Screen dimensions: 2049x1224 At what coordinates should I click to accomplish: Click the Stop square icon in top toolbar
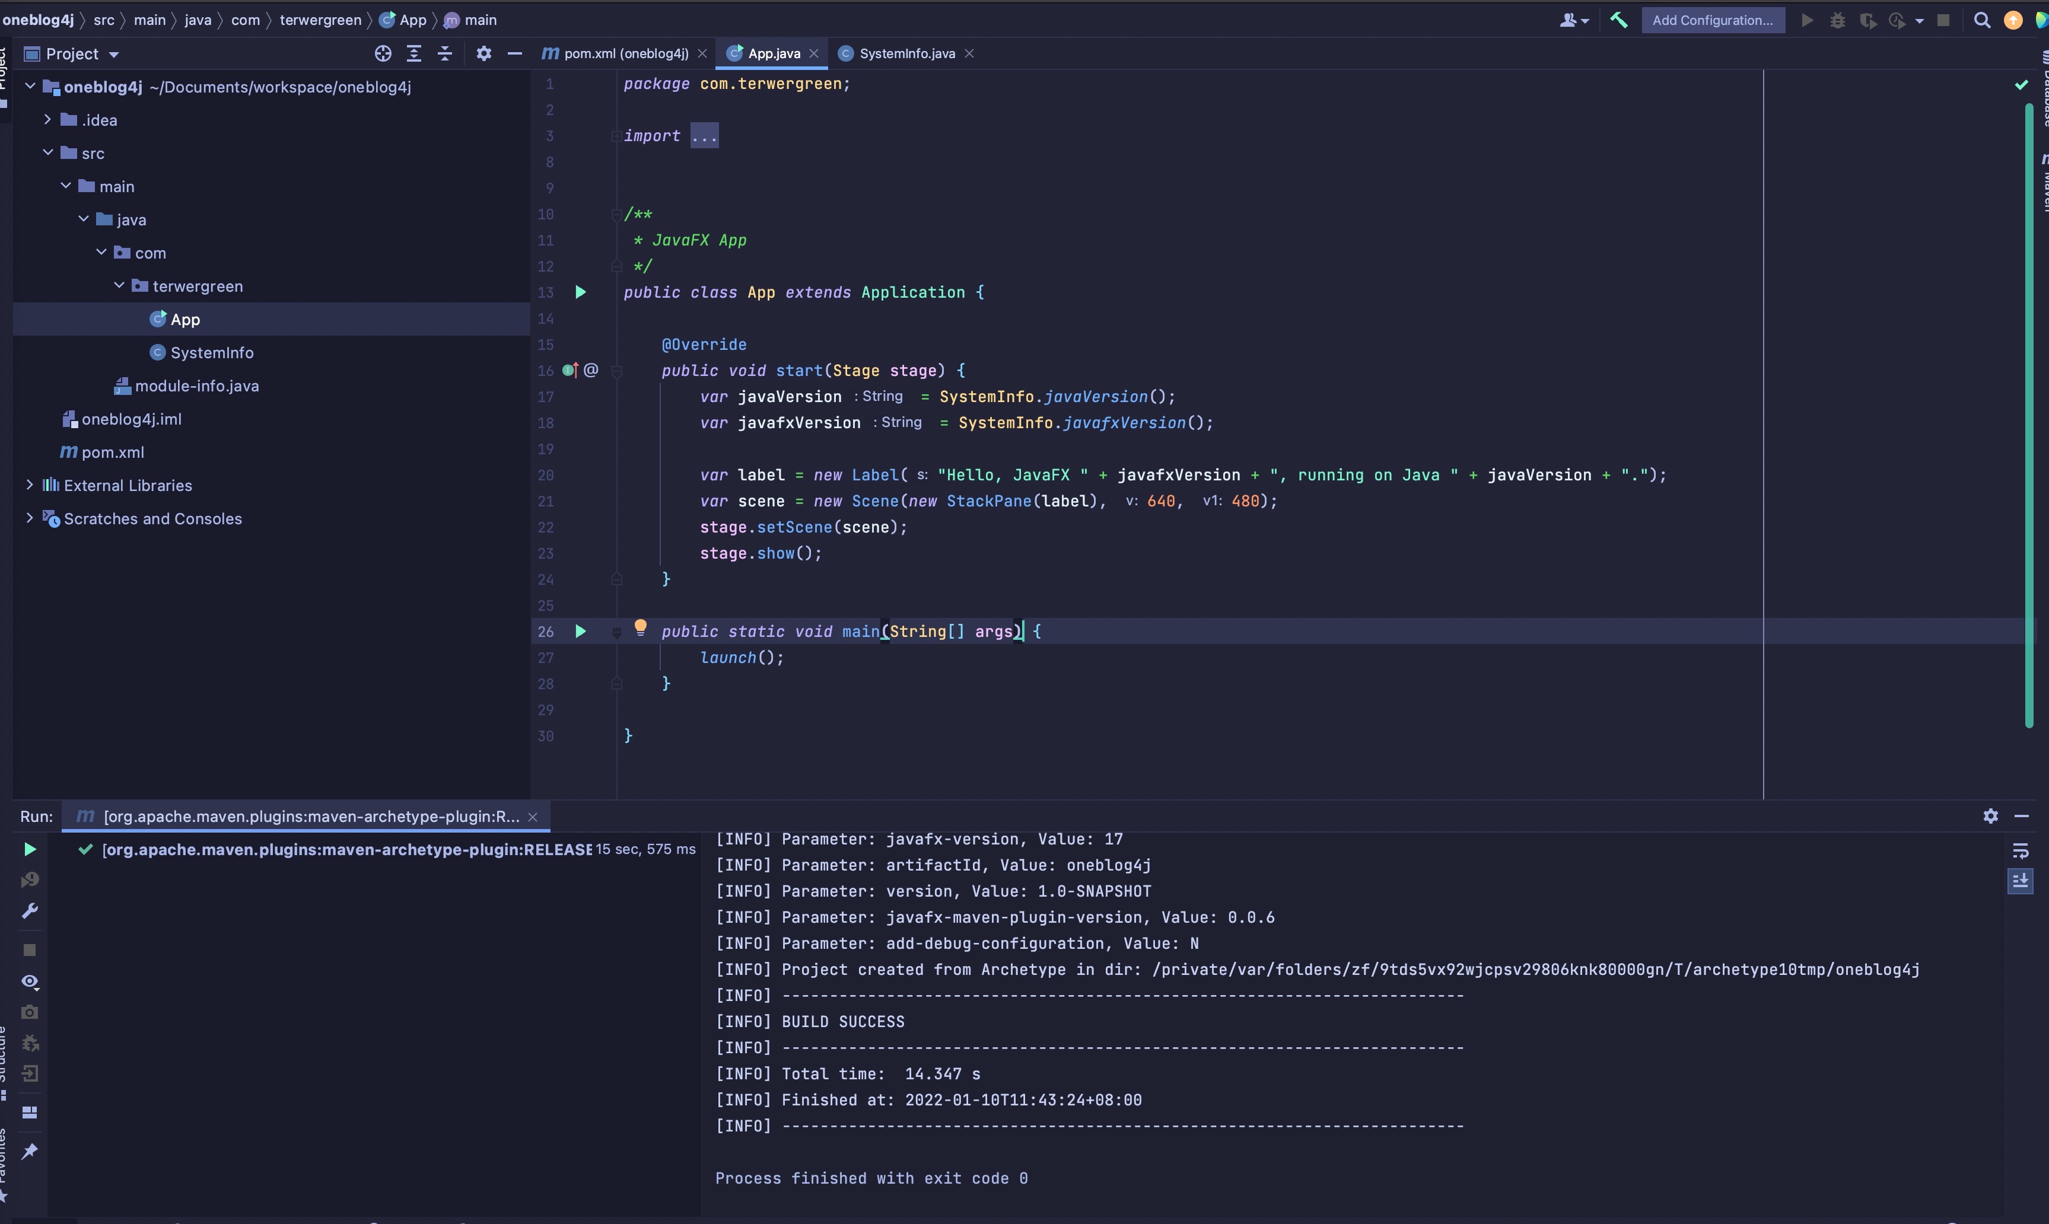click(x=1943, y=20)
